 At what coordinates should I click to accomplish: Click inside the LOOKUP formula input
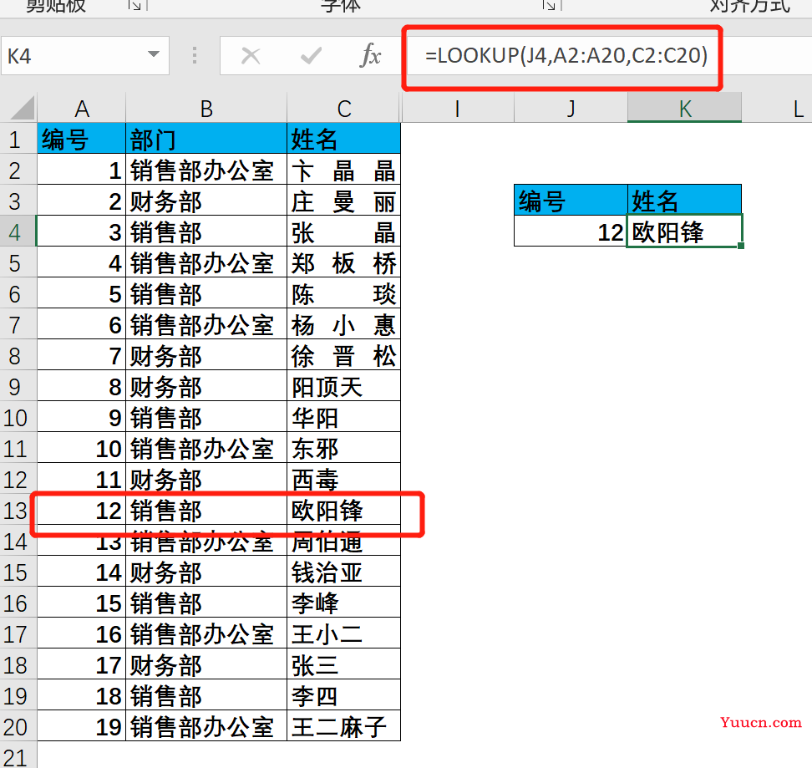[x=566, y=55]
